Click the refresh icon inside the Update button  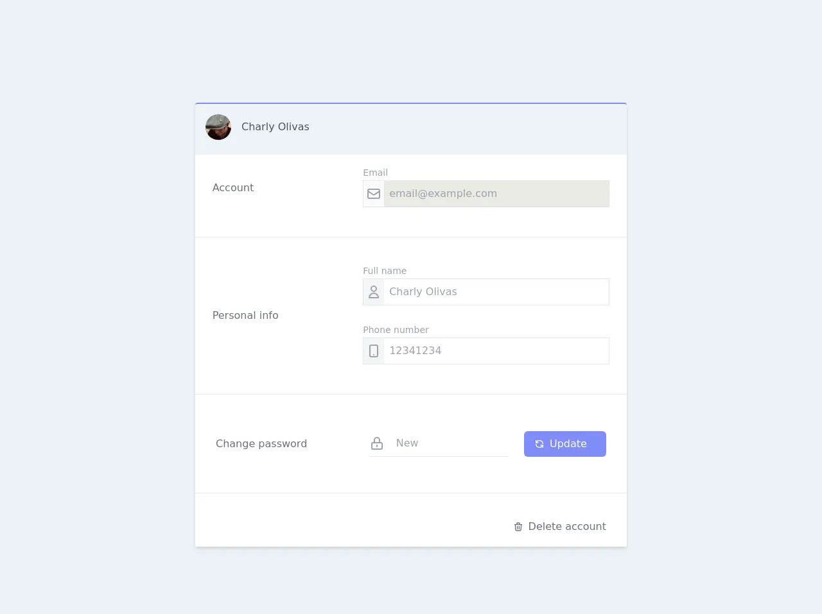[x=539, y=444]
